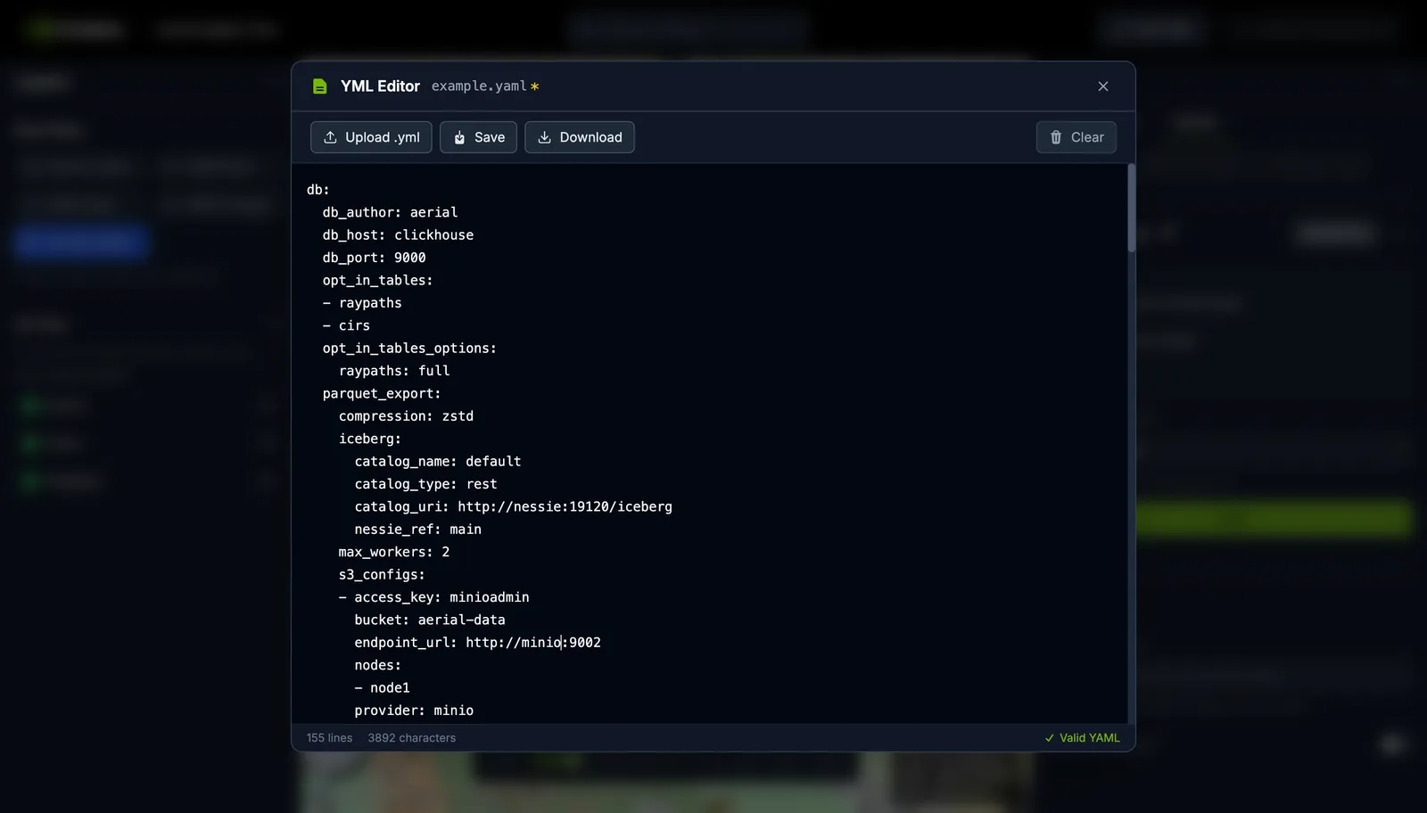Click the 'access_key: minioadmin' line
The height and width of the screenshot is (813, 1427).
click(434, 597)
